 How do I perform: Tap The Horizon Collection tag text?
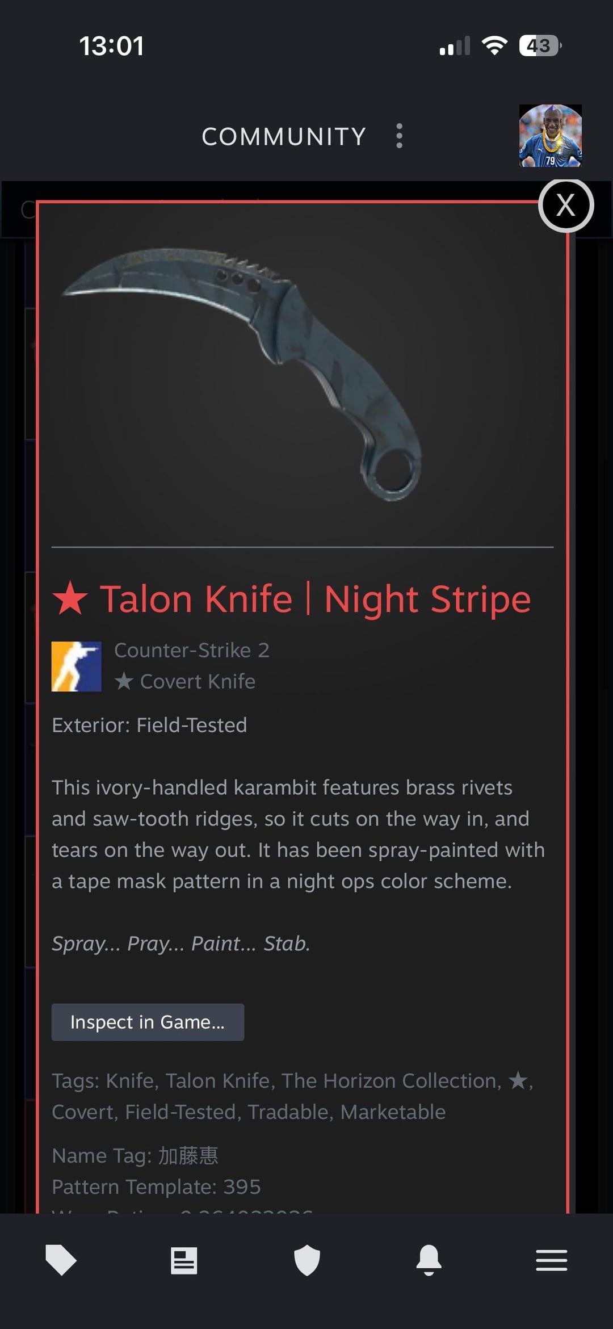click(389, 1081)
